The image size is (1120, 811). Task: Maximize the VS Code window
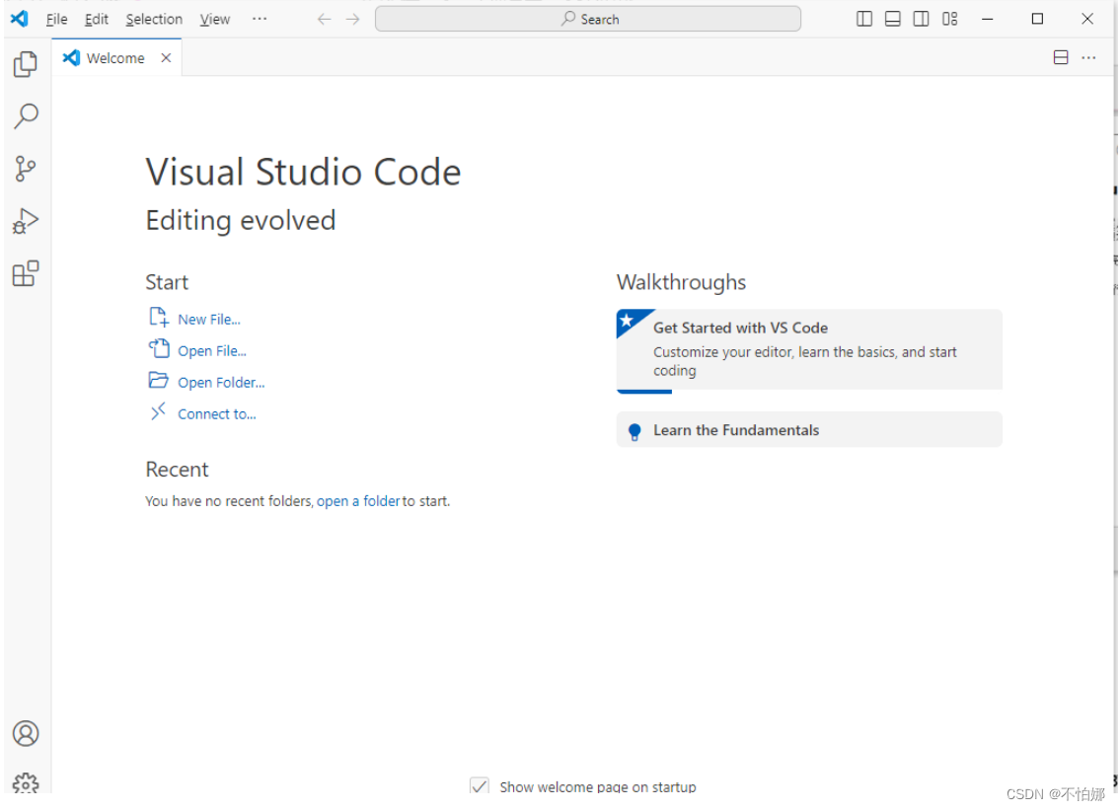click(x=1038, y=20)
